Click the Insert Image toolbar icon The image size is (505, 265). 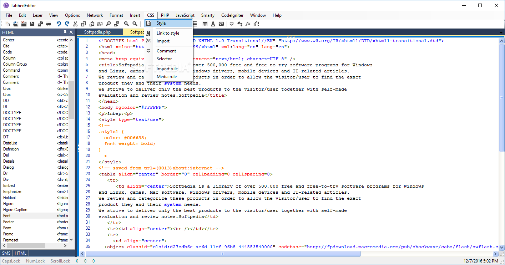(x=221, y=24)
